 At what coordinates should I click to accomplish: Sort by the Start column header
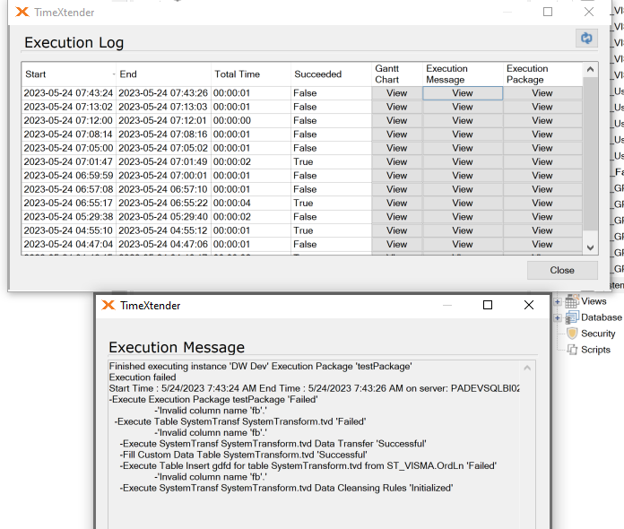coord(69,74)
